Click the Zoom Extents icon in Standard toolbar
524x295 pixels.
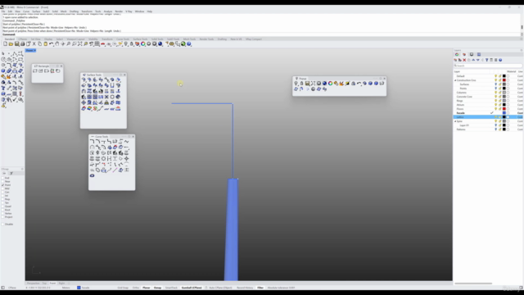(x=80, y=43)
